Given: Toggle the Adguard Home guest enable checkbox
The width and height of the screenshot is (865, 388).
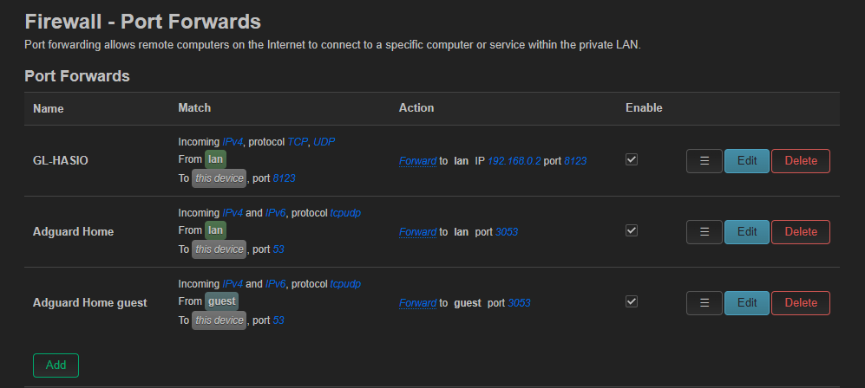Looking at the screenshot, I should pos(632,301).
